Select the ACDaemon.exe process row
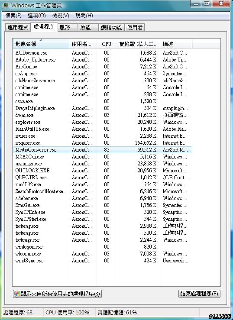The image size is (233, 320). 102,53
